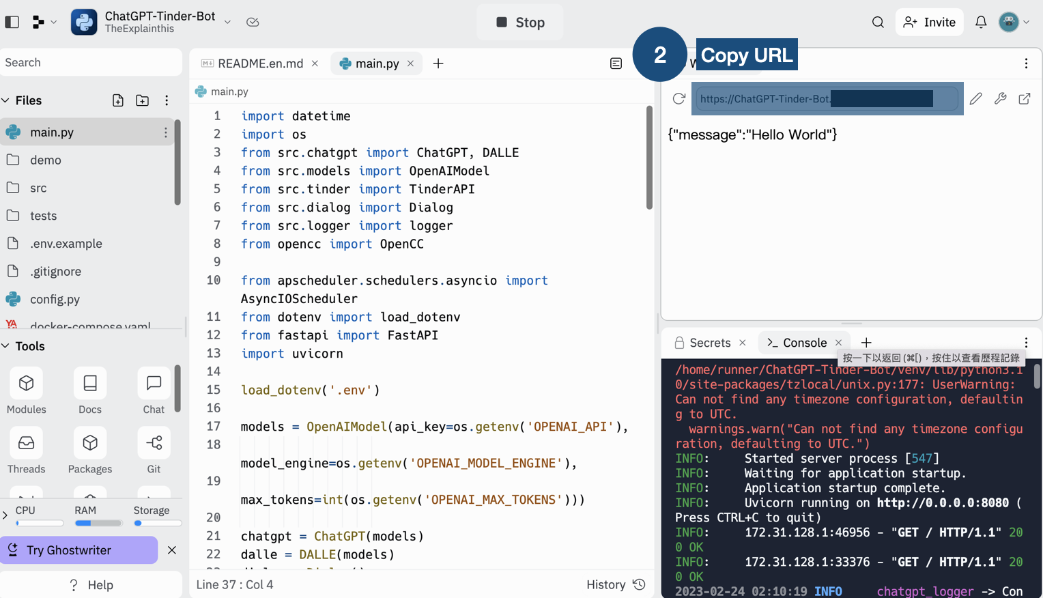Collapse the Files section
This screenshot has width=1043, height=598.
coord(5,100)
